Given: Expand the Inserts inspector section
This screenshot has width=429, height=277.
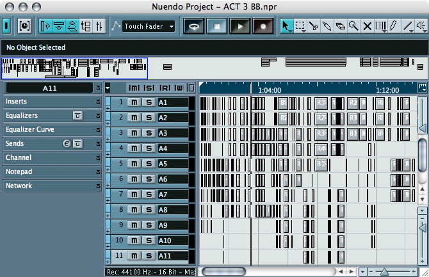Looking at the screenshot, I should pos(51,102).
